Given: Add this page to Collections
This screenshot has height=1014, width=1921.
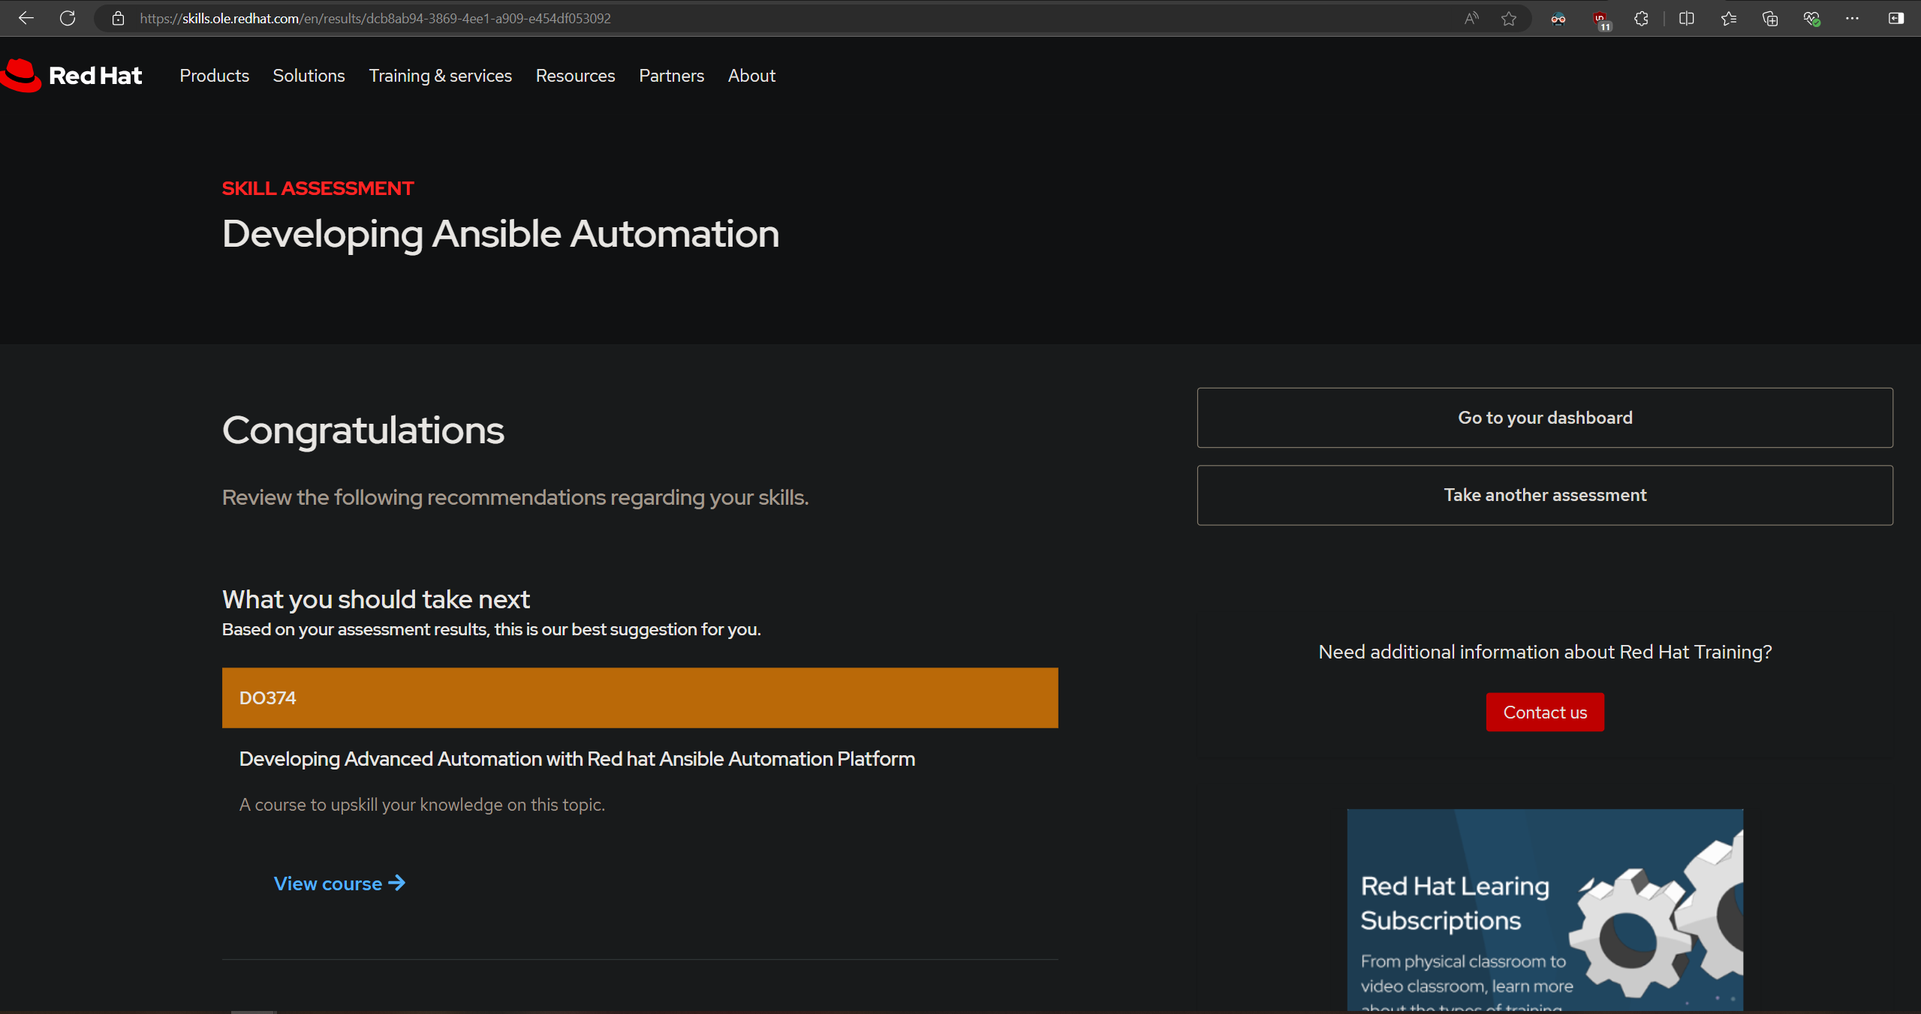Looking at the screenshot, I should (x=1771, y=18).
